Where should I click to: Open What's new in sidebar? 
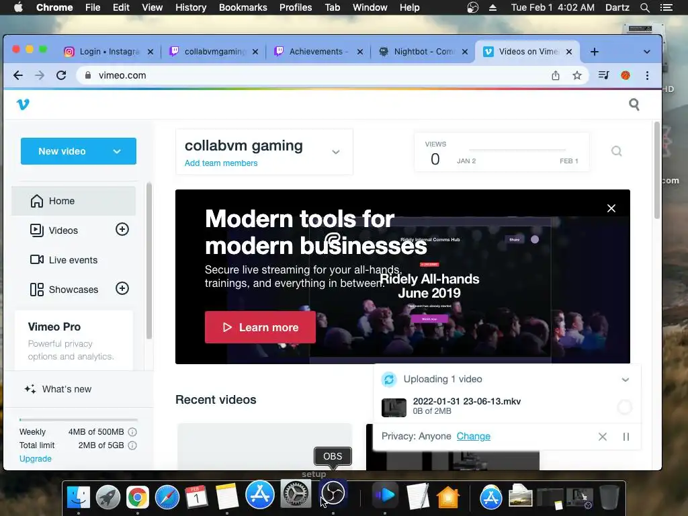(58, 389)
